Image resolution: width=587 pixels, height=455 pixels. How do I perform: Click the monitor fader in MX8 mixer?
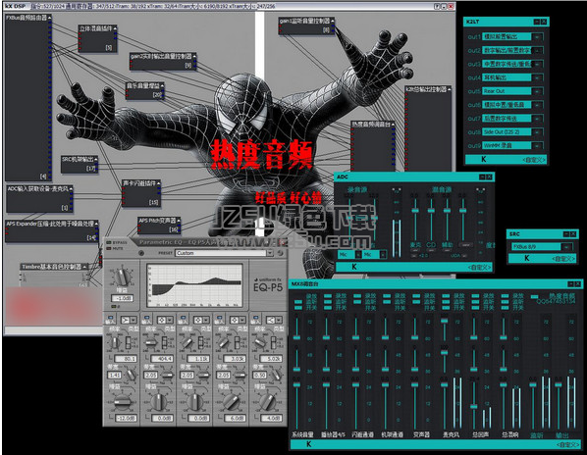click(533, 384)
